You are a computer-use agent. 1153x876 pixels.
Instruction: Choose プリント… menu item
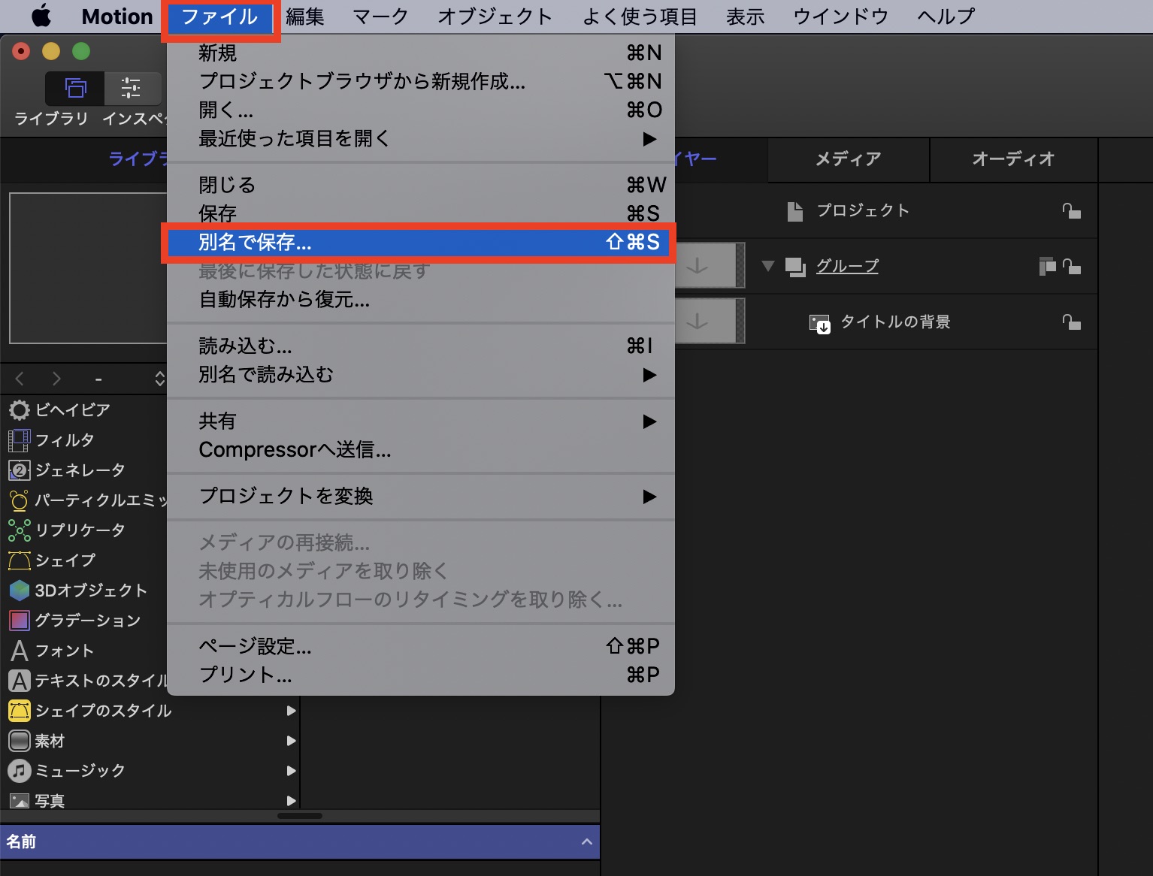(421, 675)
